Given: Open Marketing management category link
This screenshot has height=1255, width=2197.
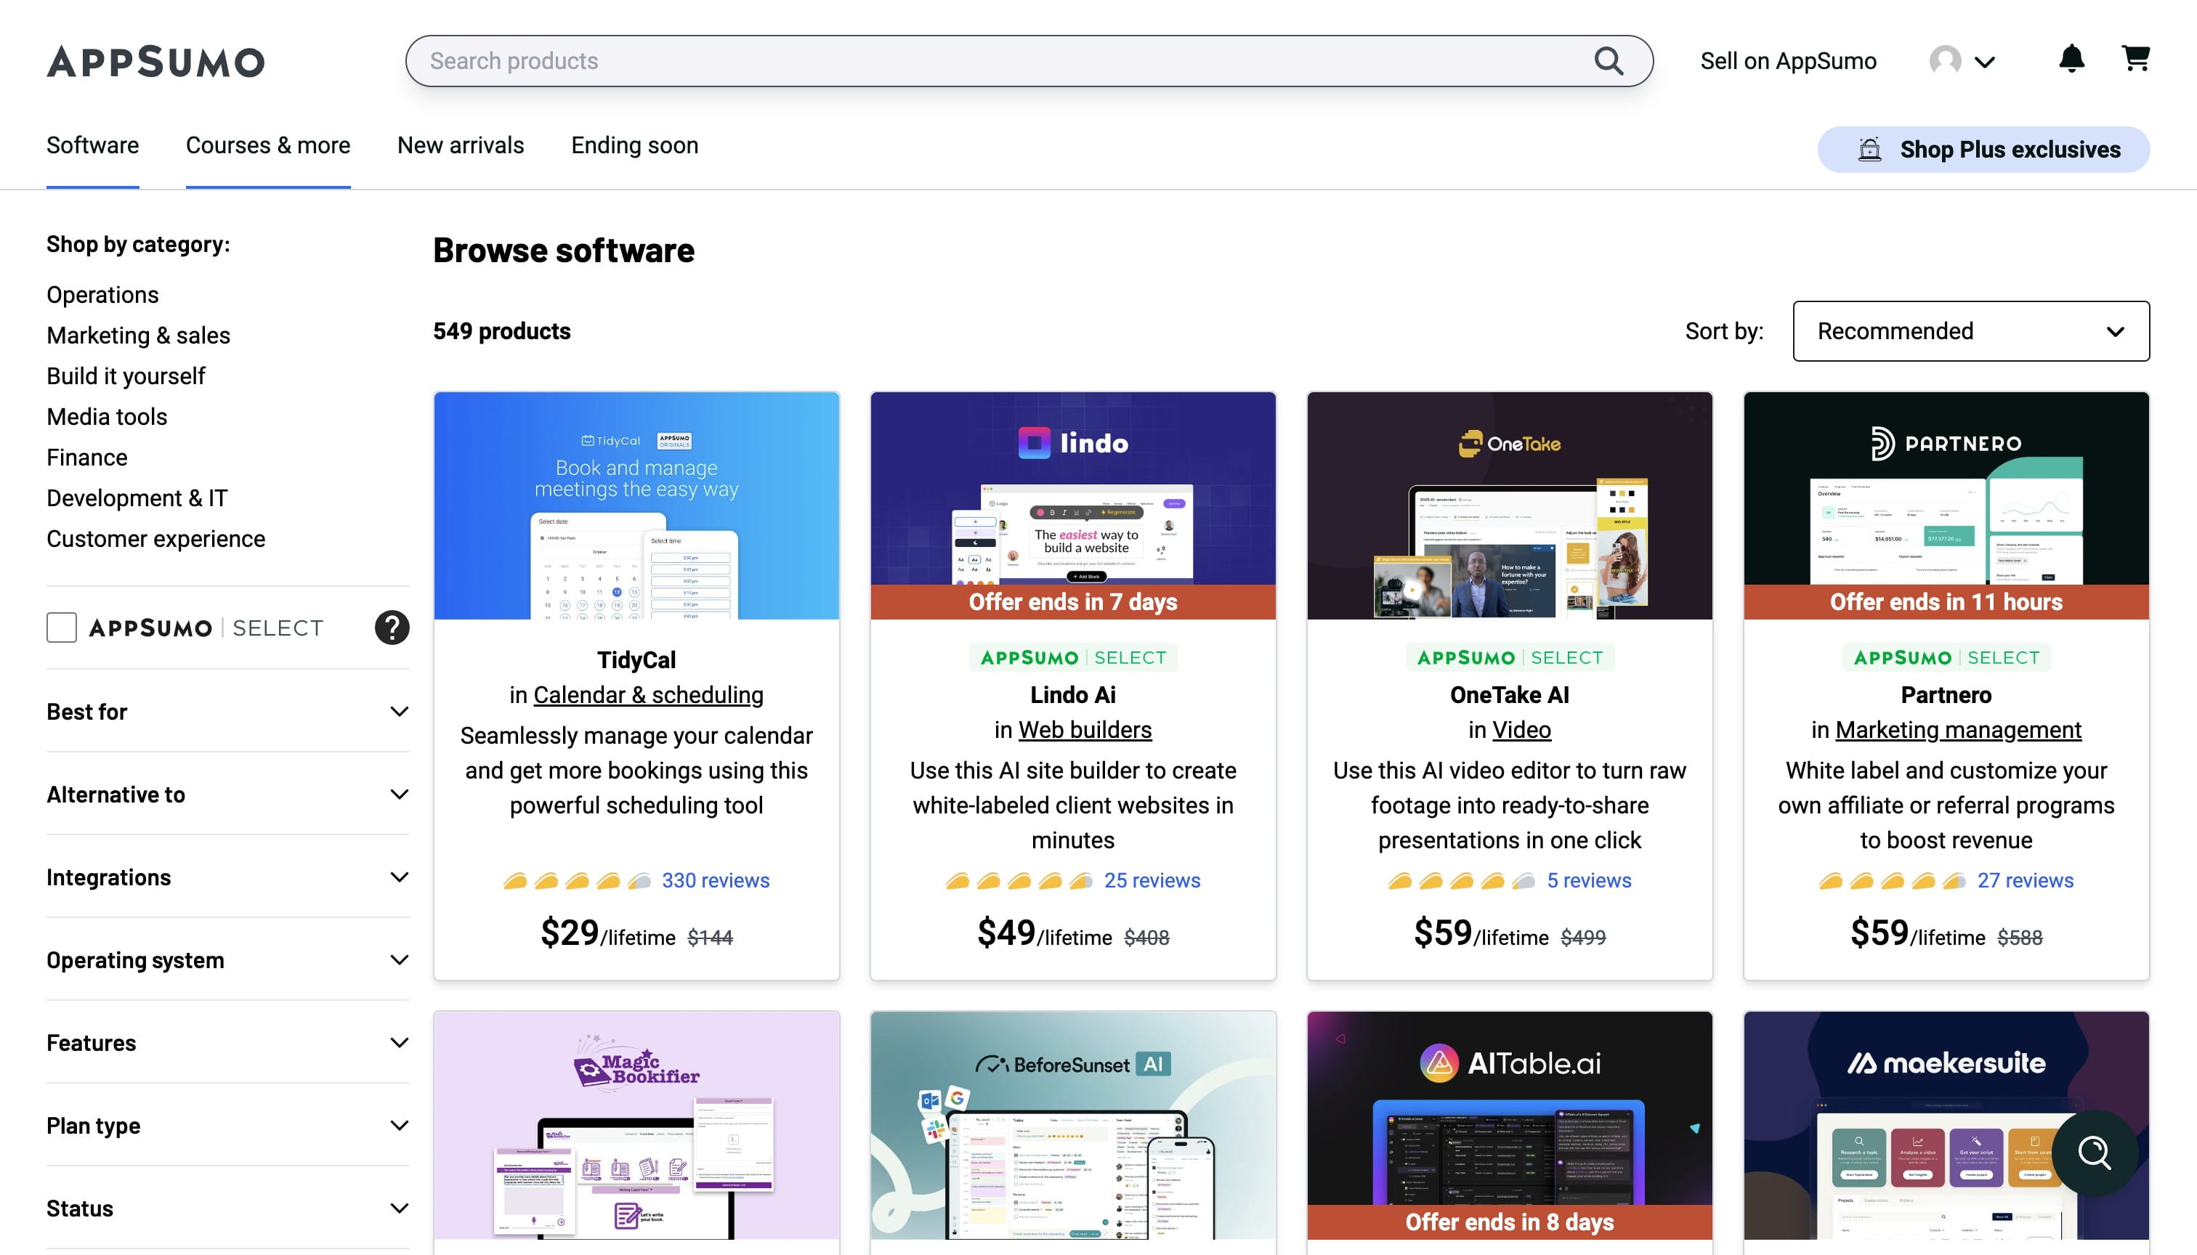Looking at the screenshot, I should (1958, 730).
